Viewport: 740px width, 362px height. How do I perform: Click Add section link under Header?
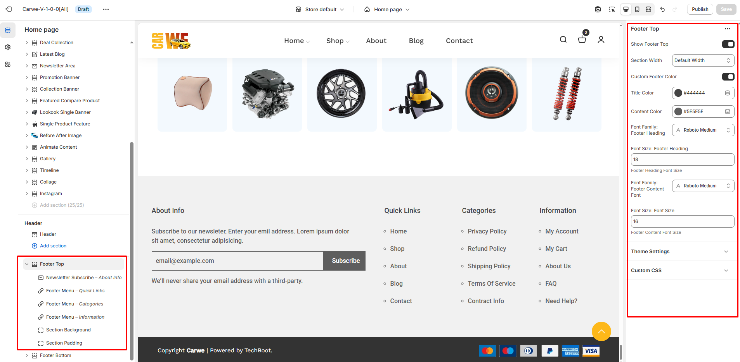point(53,246)
